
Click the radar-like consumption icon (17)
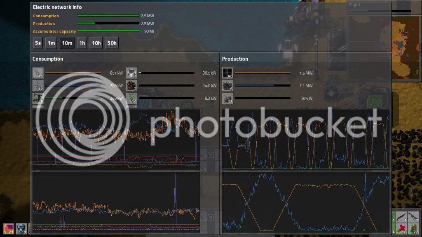pos(131,73)
